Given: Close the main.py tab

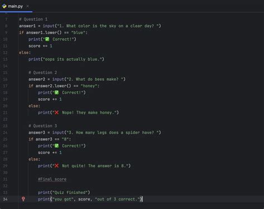Looking at the screenshot, I should coord(27,6).
